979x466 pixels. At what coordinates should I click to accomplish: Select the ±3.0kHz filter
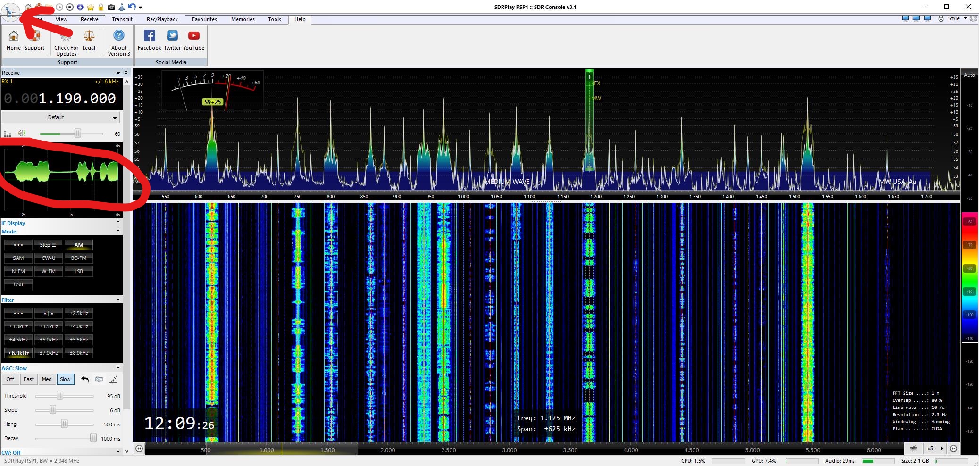click(18, 326)
